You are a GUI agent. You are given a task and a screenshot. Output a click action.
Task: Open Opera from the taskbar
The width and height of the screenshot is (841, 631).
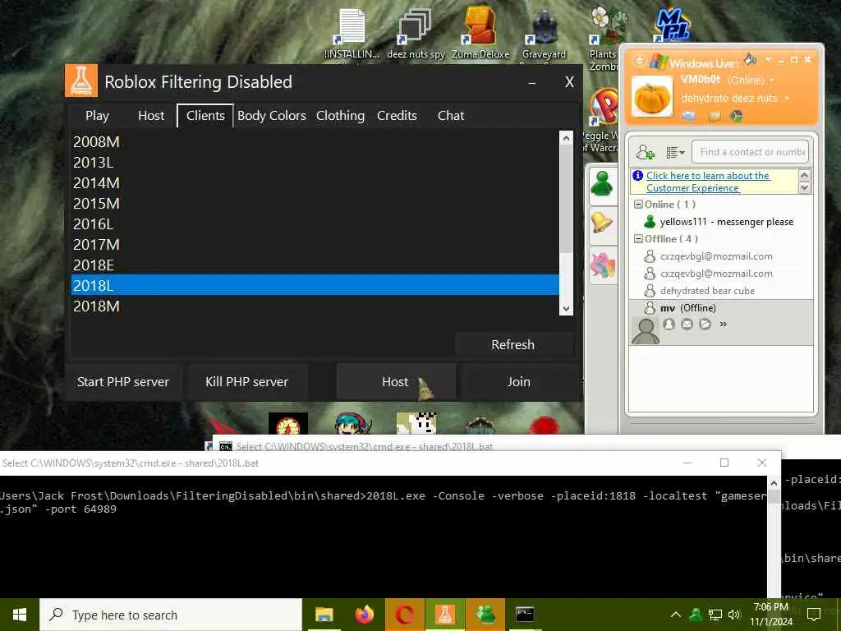click(x=404, y=615)
